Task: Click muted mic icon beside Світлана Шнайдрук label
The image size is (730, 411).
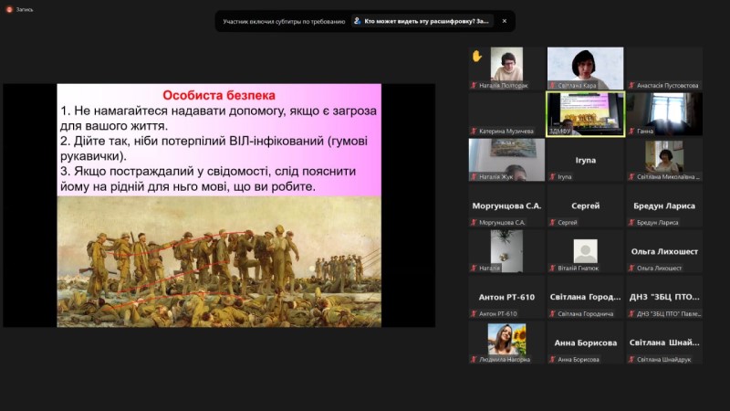Action: (x=631, y=359)
